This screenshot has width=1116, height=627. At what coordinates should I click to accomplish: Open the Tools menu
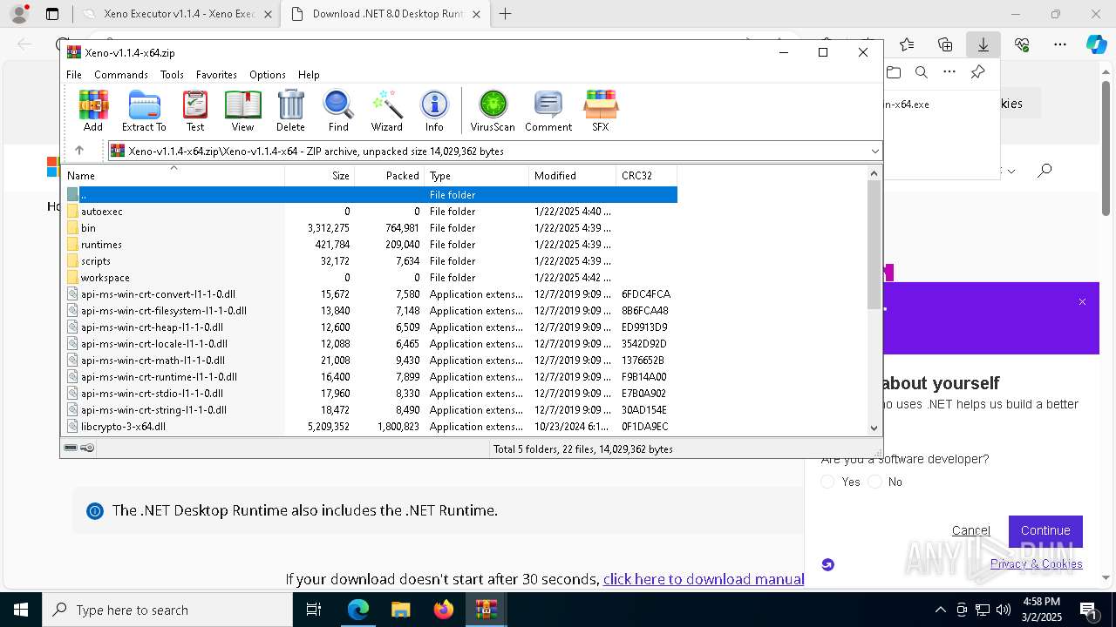pos(172,75)
